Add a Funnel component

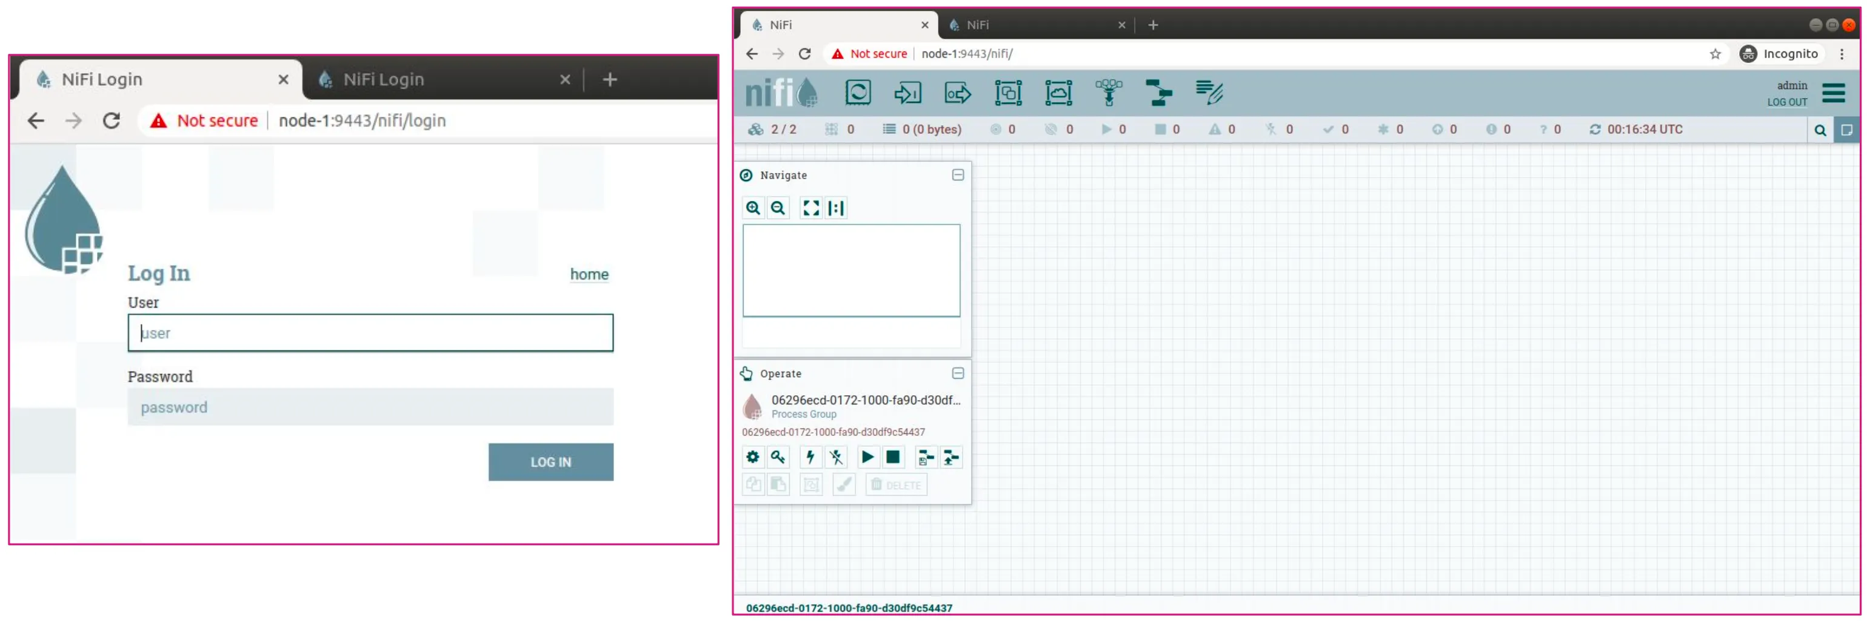coord(1108,93)
